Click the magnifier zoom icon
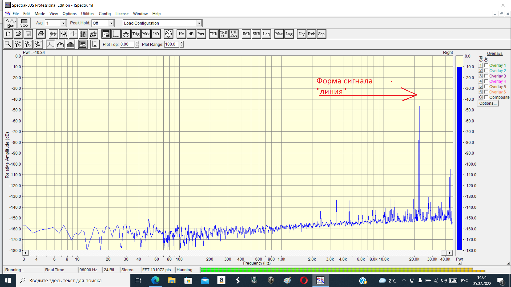Screen dimensions: 511x287 (x=8, y=44)
